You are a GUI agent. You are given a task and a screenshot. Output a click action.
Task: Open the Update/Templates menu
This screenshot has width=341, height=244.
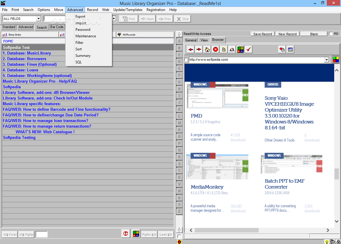(x=128, y=10)
